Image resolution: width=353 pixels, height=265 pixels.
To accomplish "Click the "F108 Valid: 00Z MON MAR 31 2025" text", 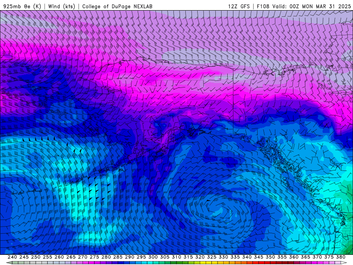I will click(x=304, y=6).
